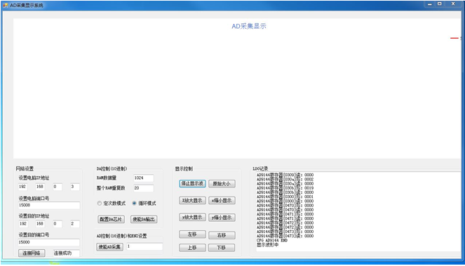Click the 连接成功 status box
The width and height of the screenshot is (465, 266).
click(67, 253)
